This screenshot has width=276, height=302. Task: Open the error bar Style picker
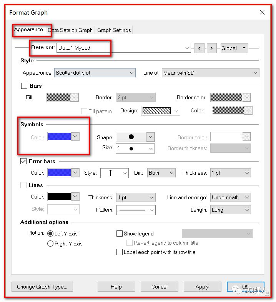(x=115, y=173)
